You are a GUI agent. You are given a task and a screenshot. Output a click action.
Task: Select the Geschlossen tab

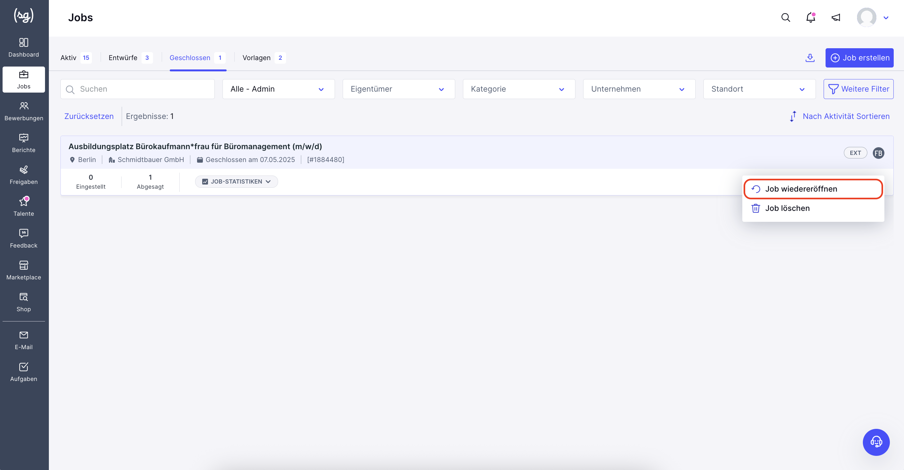(198, 58)
